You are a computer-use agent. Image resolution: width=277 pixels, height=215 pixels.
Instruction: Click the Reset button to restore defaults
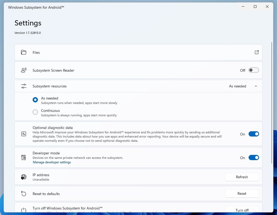242,193
